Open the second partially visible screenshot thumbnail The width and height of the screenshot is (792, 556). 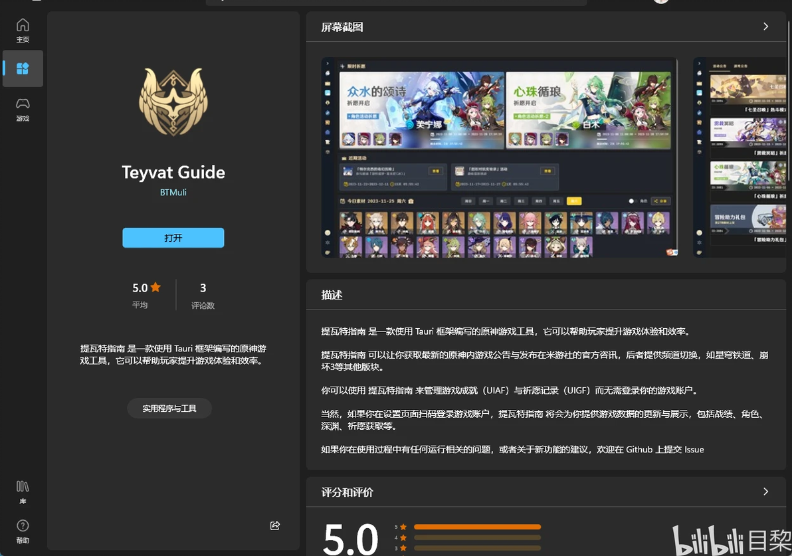click(740, 157)
